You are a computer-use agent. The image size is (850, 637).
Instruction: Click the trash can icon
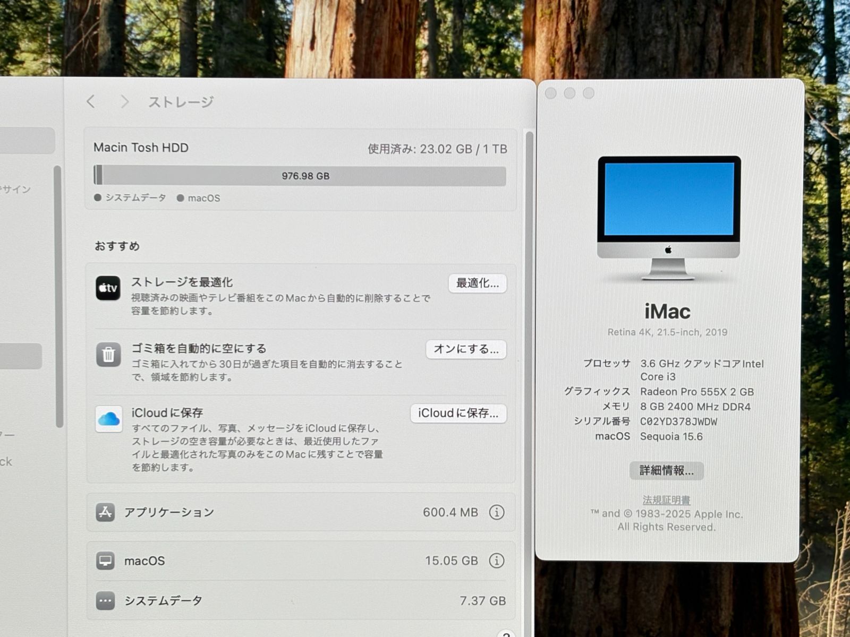[108, 355]
